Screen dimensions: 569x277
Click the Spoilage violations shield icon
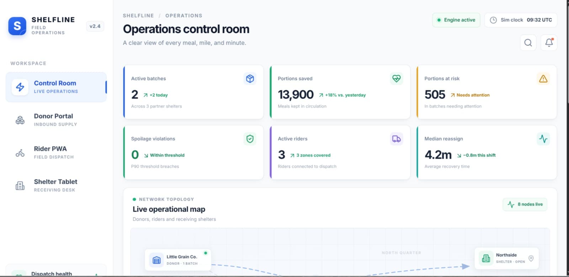click(250, 139)
